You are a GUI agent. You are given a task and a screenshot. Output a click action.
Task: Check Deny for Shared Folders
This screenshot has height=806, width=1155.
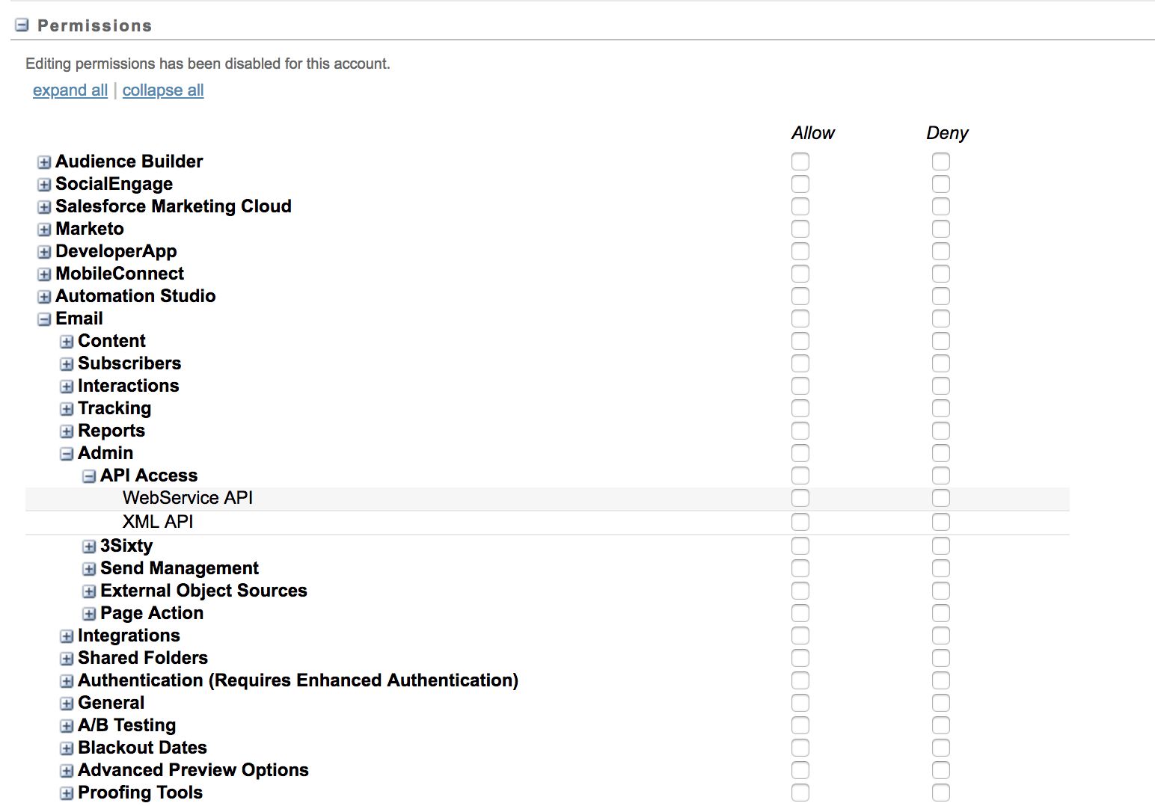(941, 658)
